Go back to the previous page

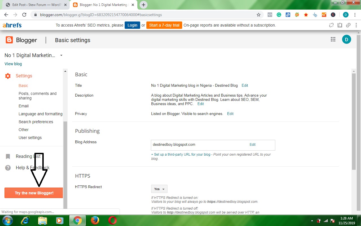[6, 15]
